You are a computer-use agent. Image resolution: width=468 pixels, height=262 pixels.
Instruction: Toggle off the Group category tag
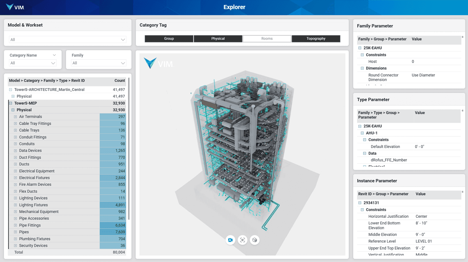tap(169, 39)
